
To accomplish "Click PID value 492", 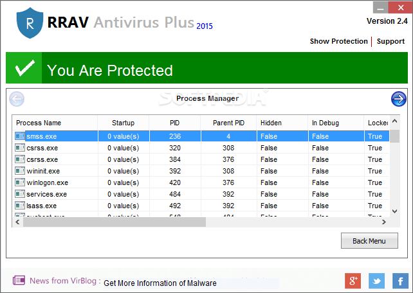I will click(175, 206).
